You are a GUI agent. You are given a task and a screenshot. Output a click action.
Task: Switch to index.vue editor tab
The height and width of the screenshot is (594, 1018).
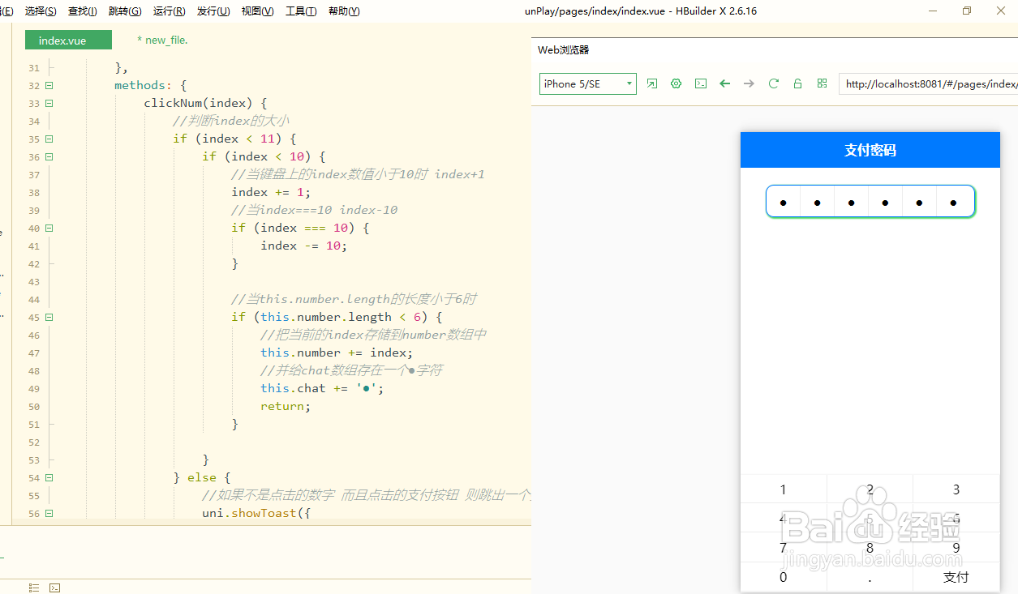pyautogui.click(x=68, y=41)
